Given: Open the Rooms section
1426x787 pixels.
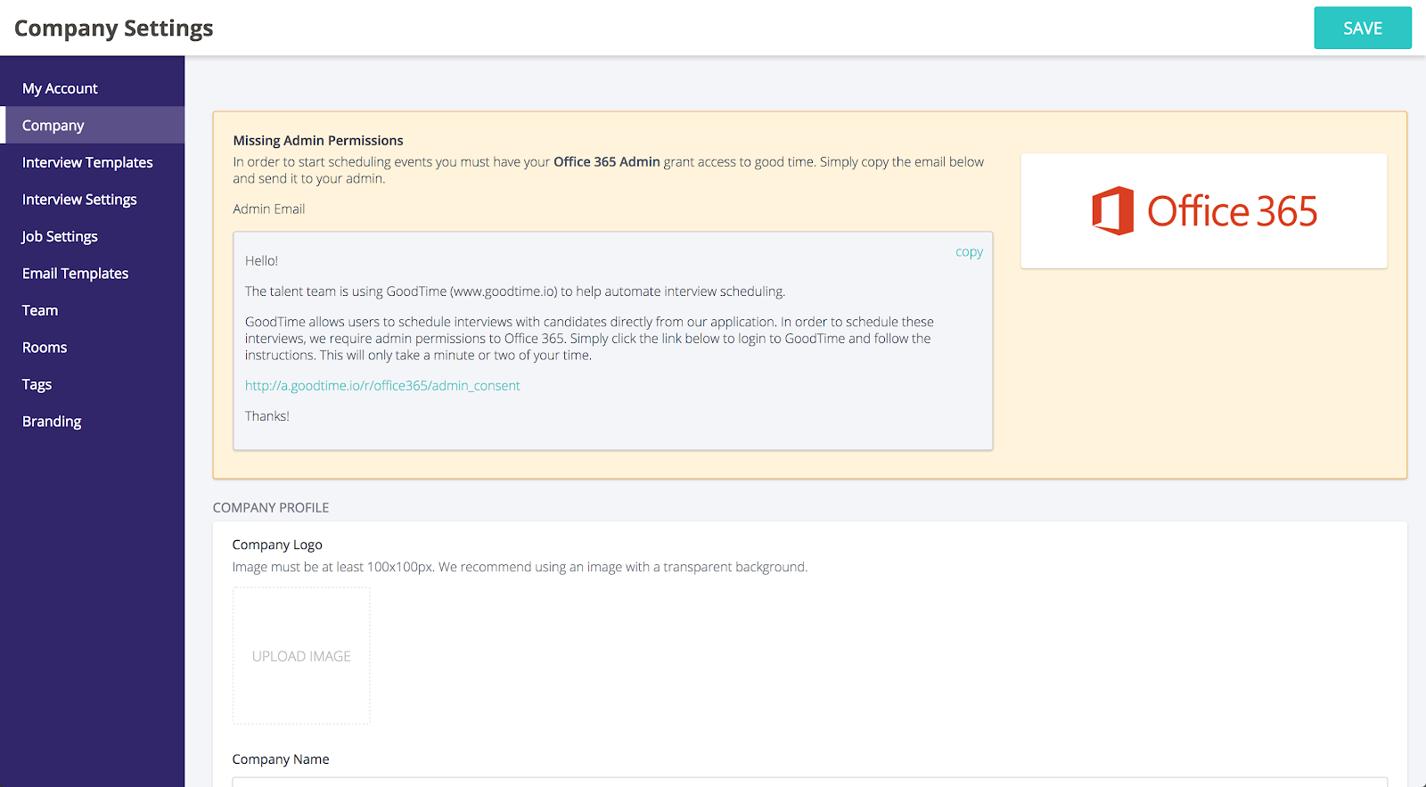Looking at the screenshot, I should click(45, 348).
